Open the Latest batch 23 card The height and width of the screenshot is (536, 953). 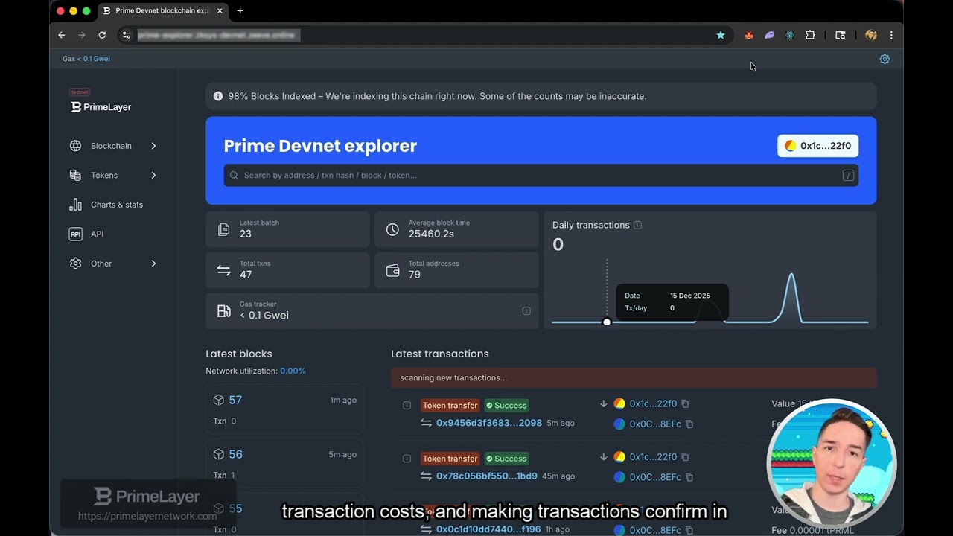pyautogui.click(x=287, y=229)
